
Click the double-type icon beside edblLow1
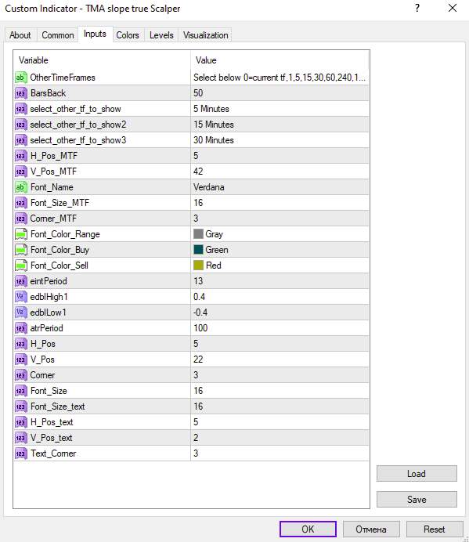point(20,313)
